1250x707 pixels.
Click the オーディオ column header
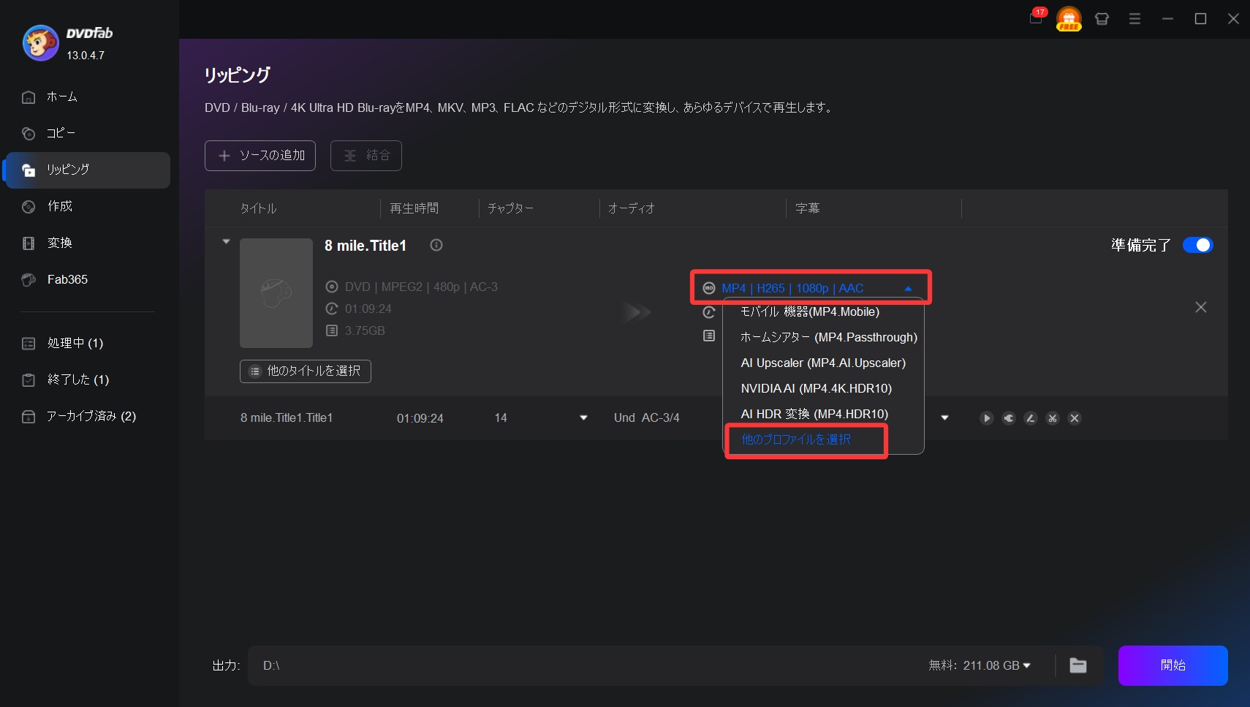[632, 208]
